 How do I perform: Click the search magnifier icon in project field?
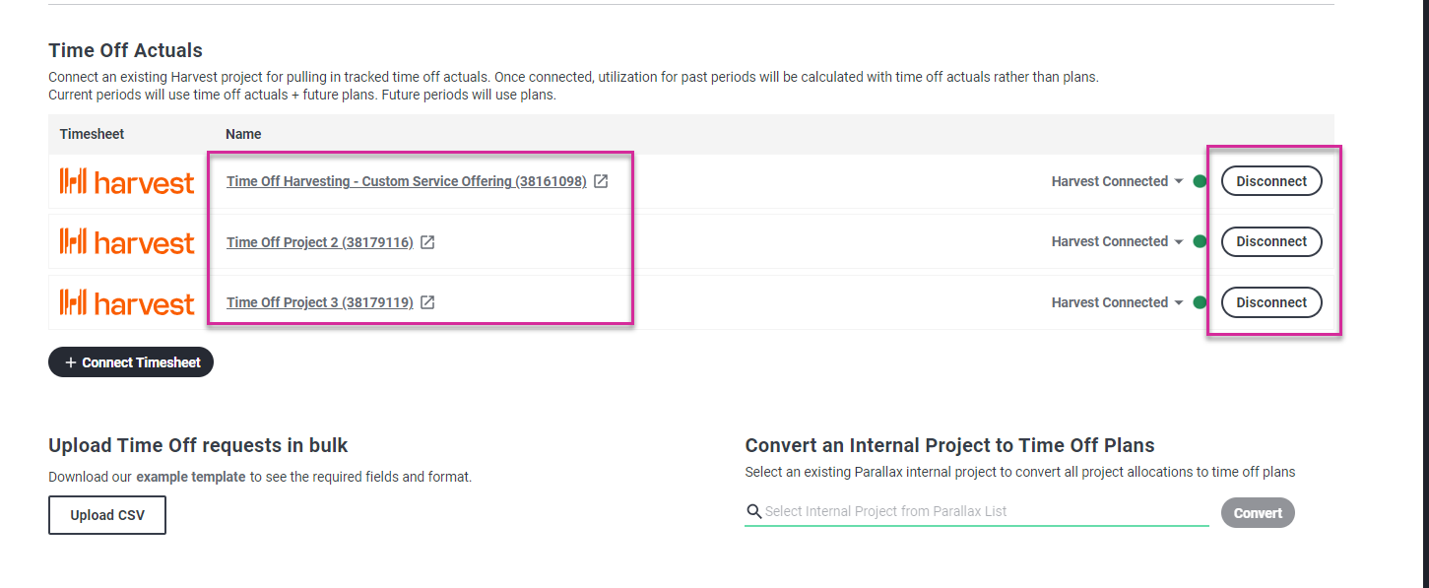(x=754, y=511)
